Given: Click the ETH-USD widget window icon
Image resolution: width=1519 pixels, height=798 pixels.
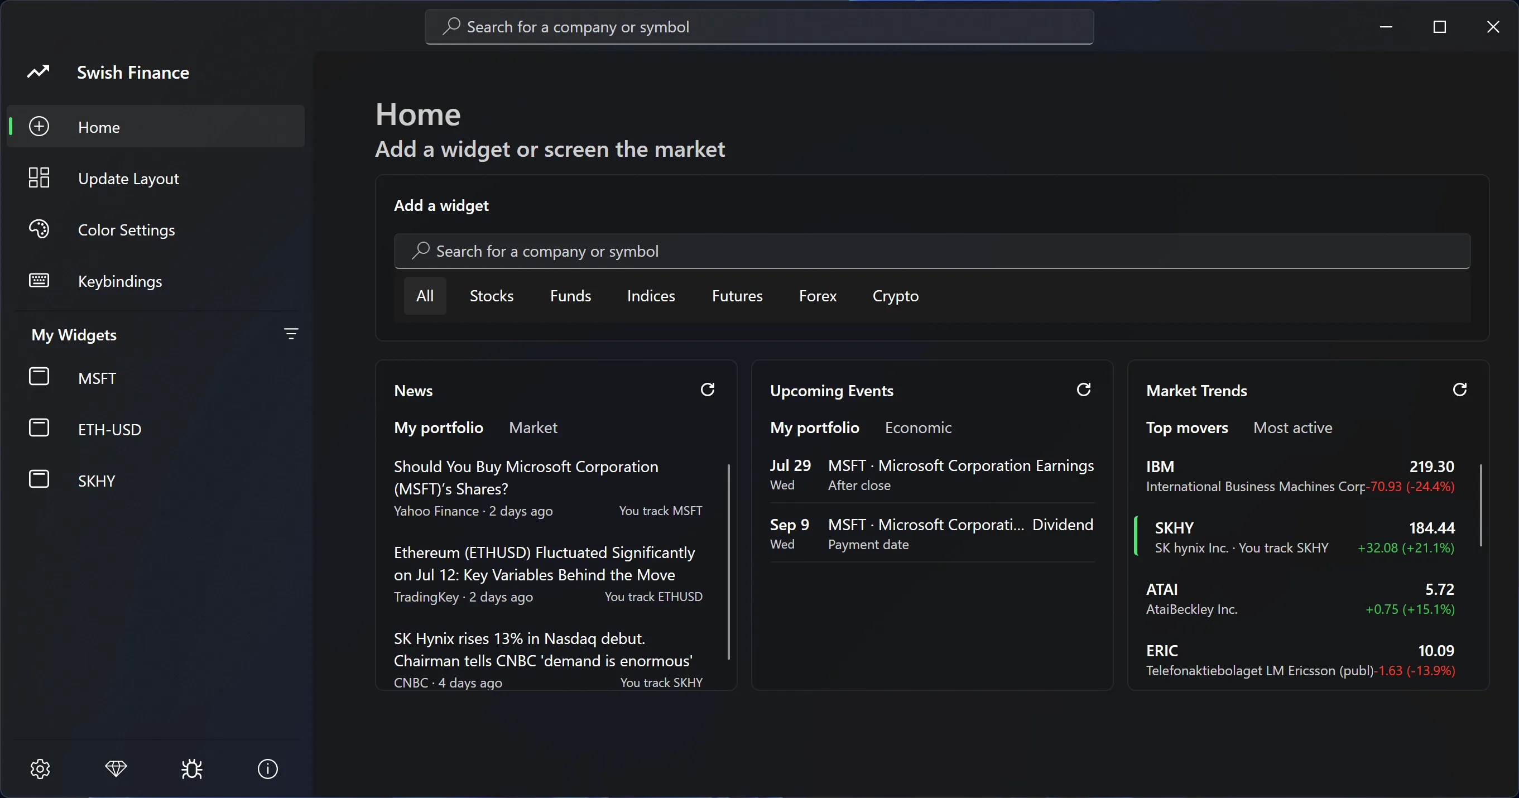Looking at the screenshot, I should tap(39, 427).
